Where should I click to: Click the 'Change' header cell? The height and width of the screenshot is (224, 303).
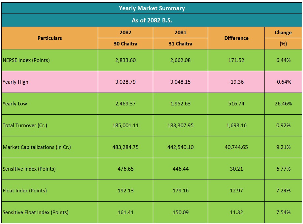coord(283,33)
